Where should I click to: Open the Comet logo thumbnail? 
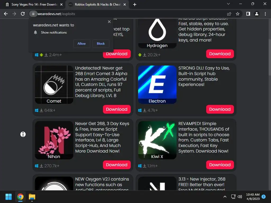[x=54, y=85]
